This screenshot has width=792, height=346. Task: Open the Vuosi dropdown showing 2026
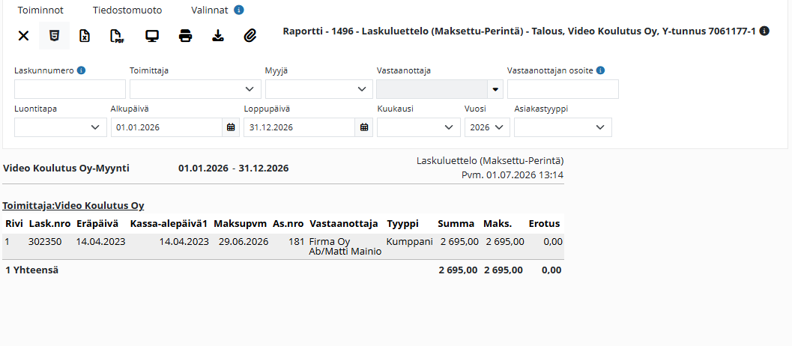(x=488, y=127)
